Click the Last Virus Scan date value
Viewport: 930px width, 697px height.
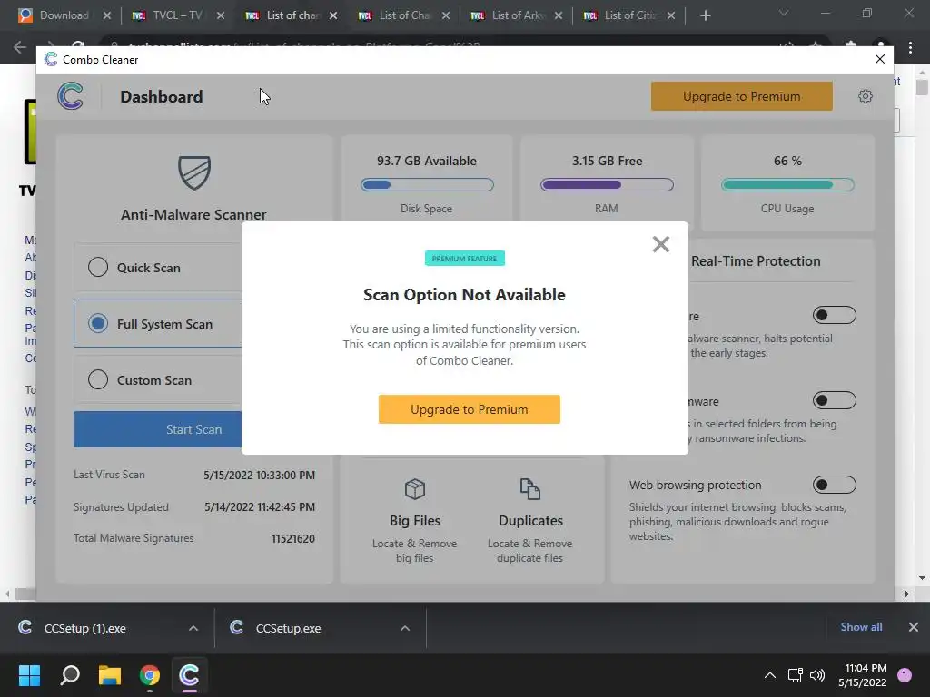click(259, 475)
